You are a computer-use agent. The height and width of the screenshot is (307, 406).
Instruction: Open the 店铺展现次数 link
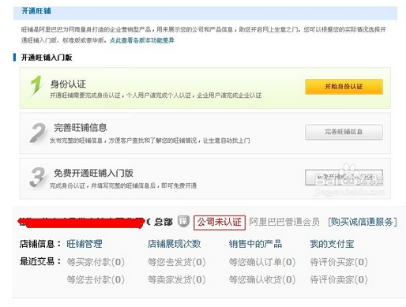coord(174,244)
